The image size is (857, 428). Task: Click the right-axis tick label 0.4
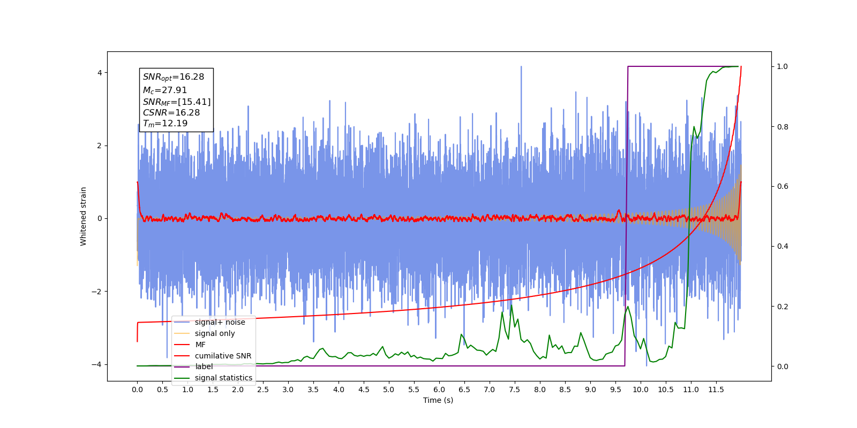783,247
